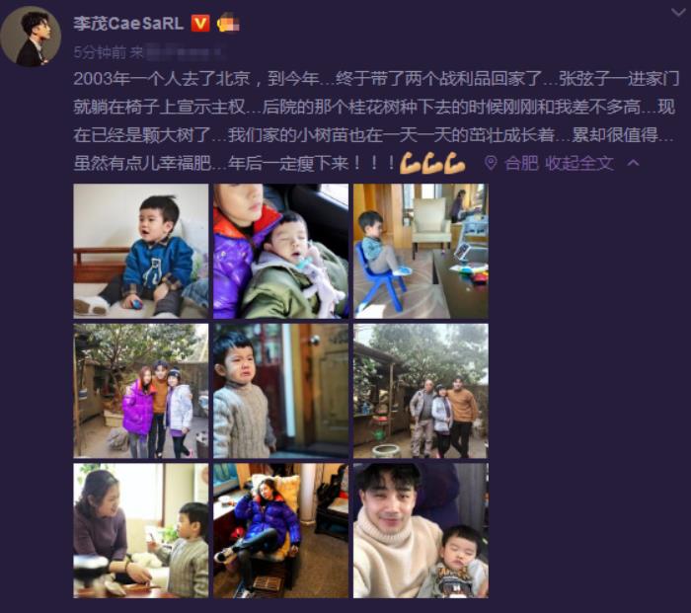Viewport: 691px width, 613px height.
Task: Collapse text using the up chevron
Action: (633, 163)
